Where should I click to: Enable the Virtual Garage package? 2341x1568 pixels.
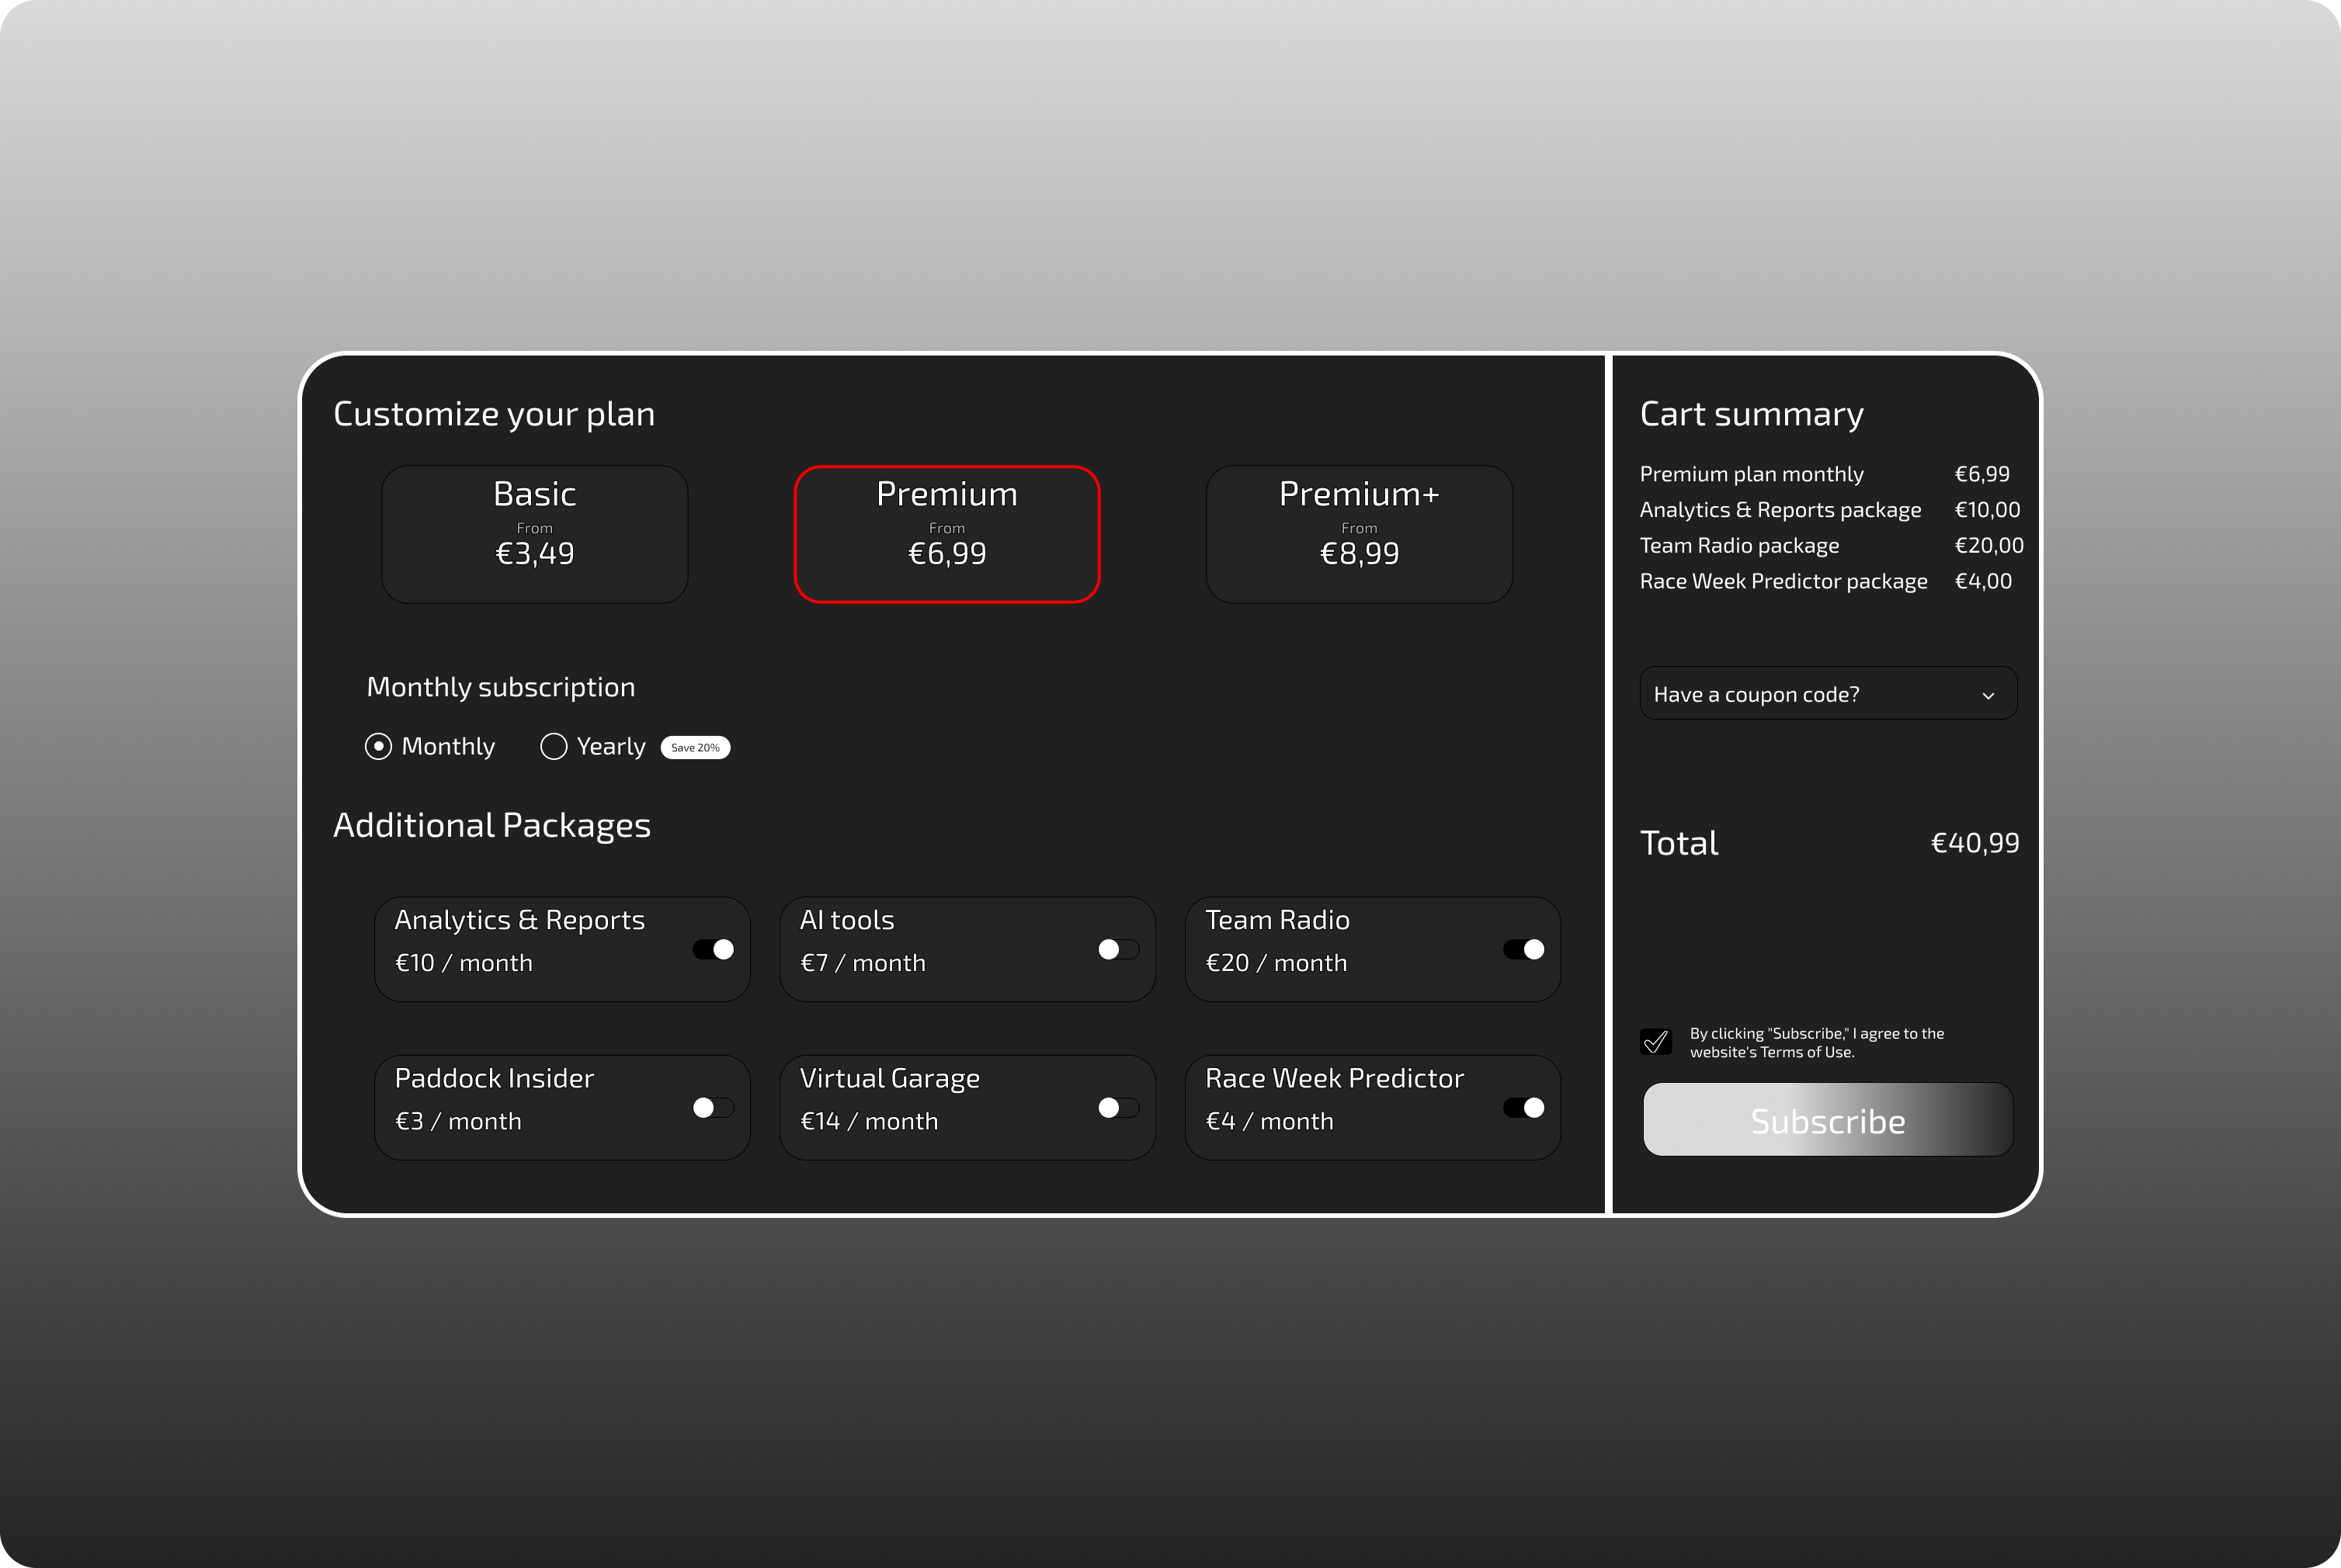point(1118,1108)
